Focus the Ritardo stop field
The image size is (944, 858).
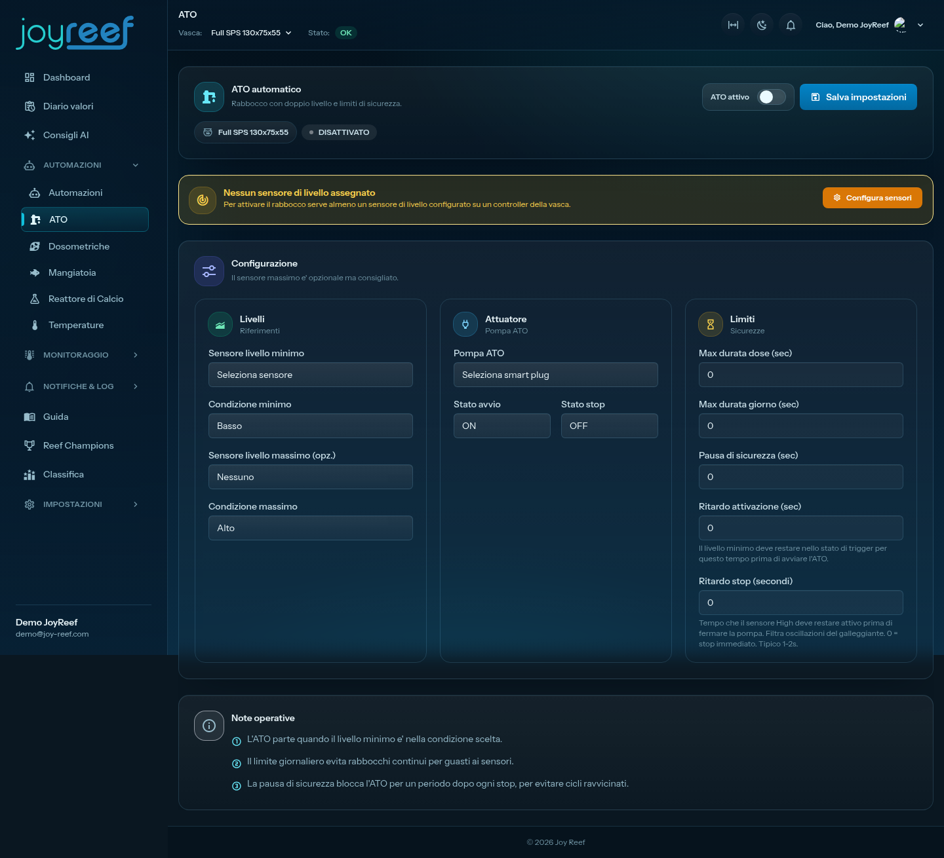pos(801,603)
